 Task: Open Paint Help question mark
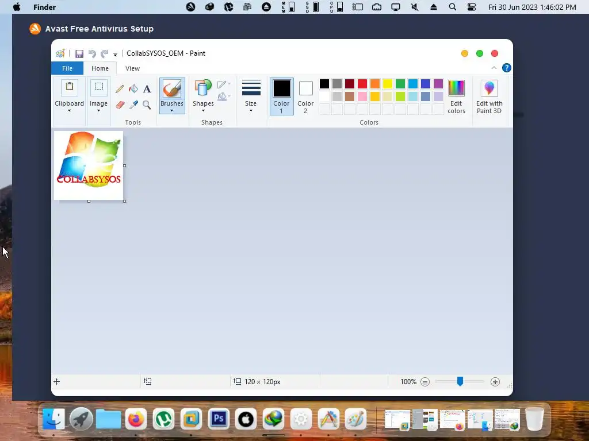506,68
